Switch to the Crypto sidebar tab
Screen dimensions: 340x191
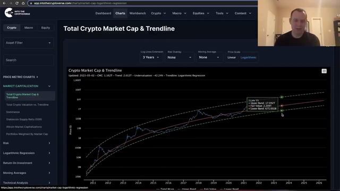(12, 28)
